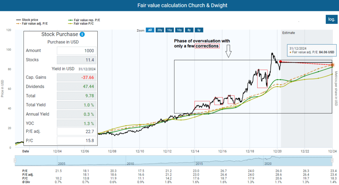Click the navigator timeline at 2010
The width and height of the screenshot is (339, 185).
point(130,163)
